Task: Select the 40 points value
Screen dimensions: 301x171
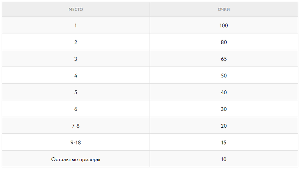Action: (224, 92)
